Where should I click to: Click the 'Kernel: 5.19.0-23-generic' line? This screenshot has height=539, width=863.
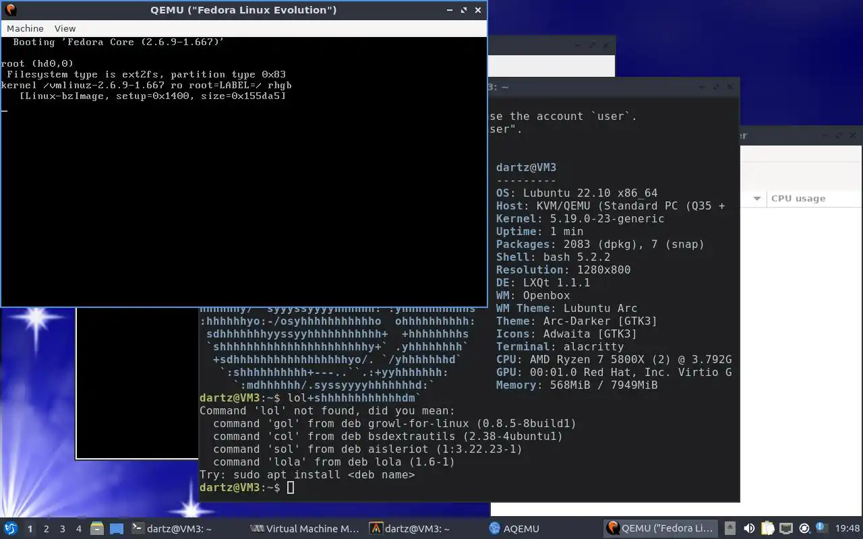(x=581, y=218)
